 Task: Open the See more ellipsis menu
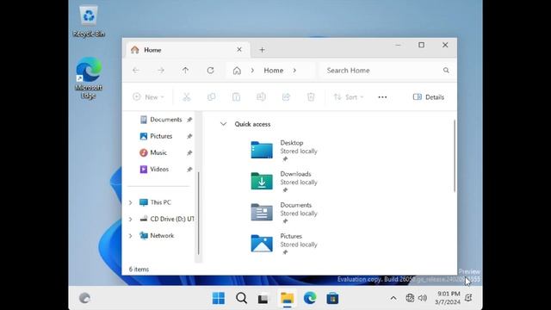382,97
